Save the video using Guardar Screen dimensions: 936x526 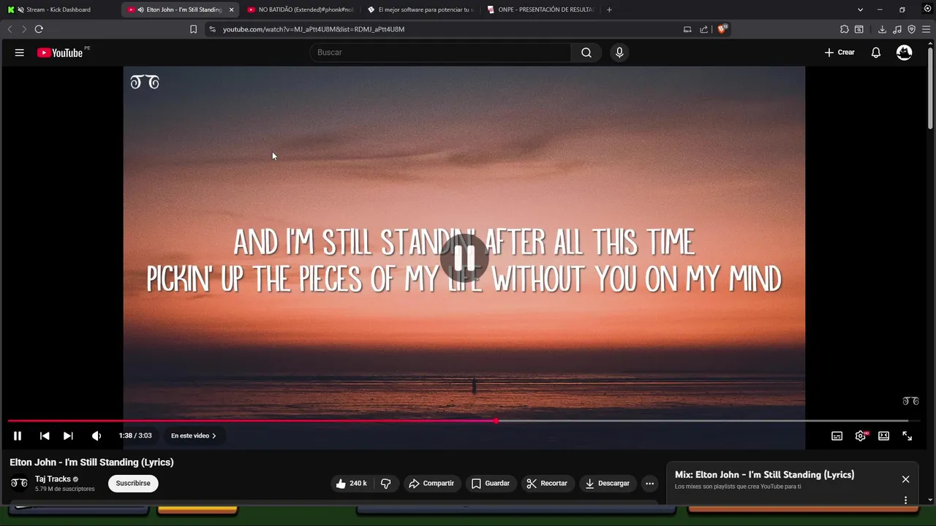coord(491,484)
